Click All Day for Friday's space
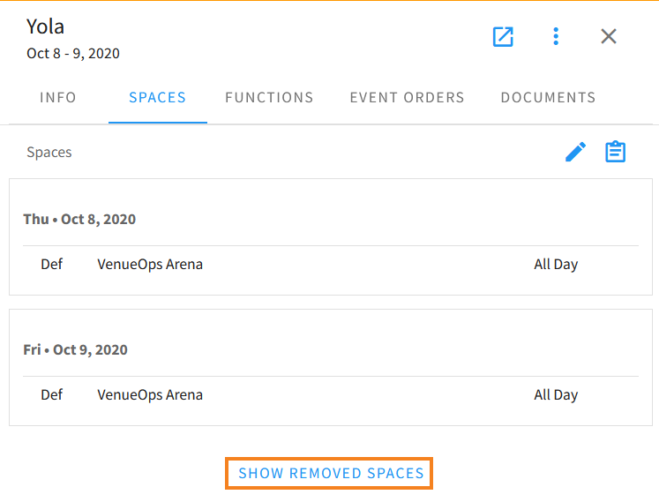Image resolution: width=659 pixels, height=502 pixels. [x=556, y=394]
